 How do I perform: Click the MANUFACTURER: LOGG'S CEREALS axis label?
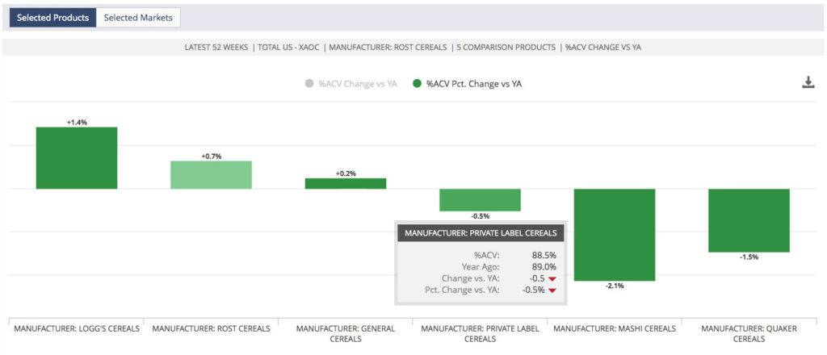coord(77,328)
